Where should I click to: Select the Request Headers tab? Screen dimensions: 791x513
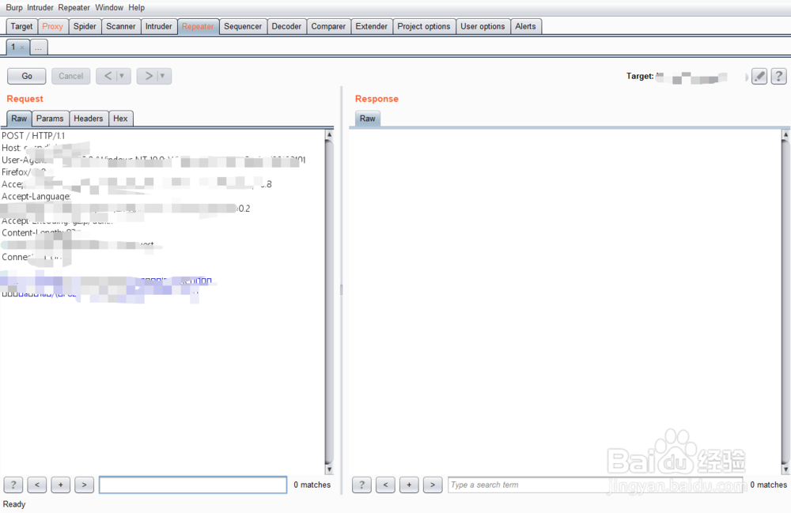(x=89, y=119)
